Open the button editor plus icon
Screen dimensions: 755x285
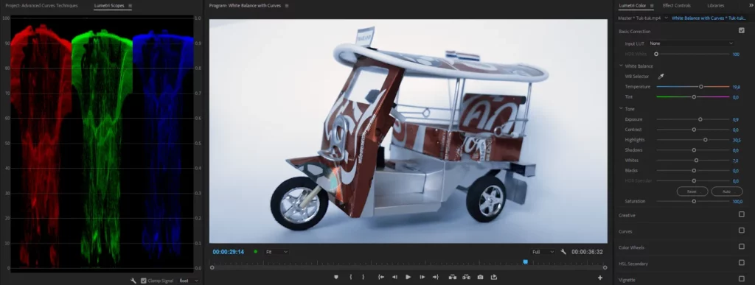point(600,278)
